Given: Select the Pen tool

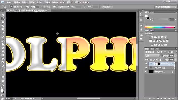Looking at the screenshot, I should (x=3, y=66).
